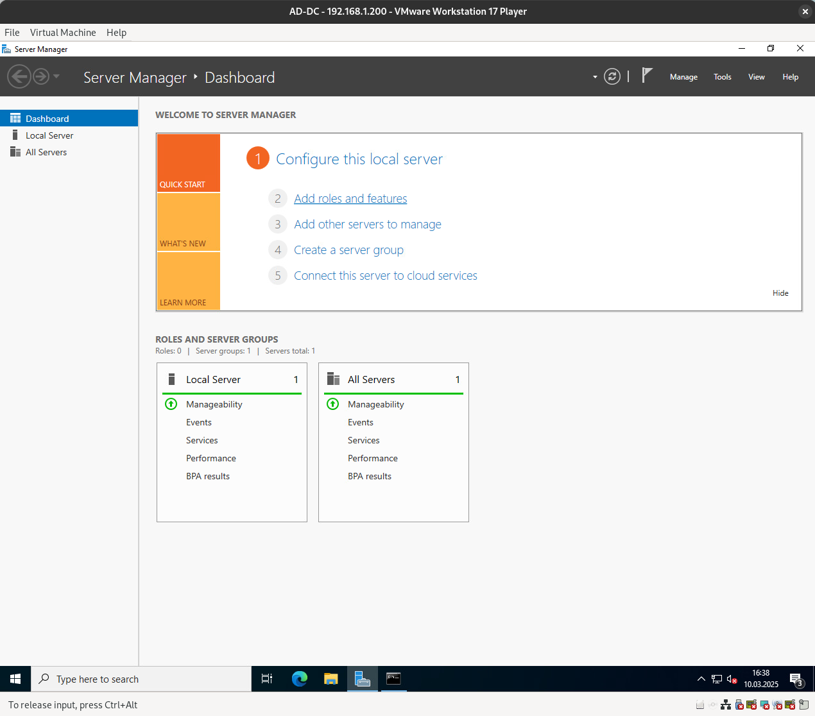Click the Windows Start button
The height and width of the screenshot is (716, 815).
(15, 679)
